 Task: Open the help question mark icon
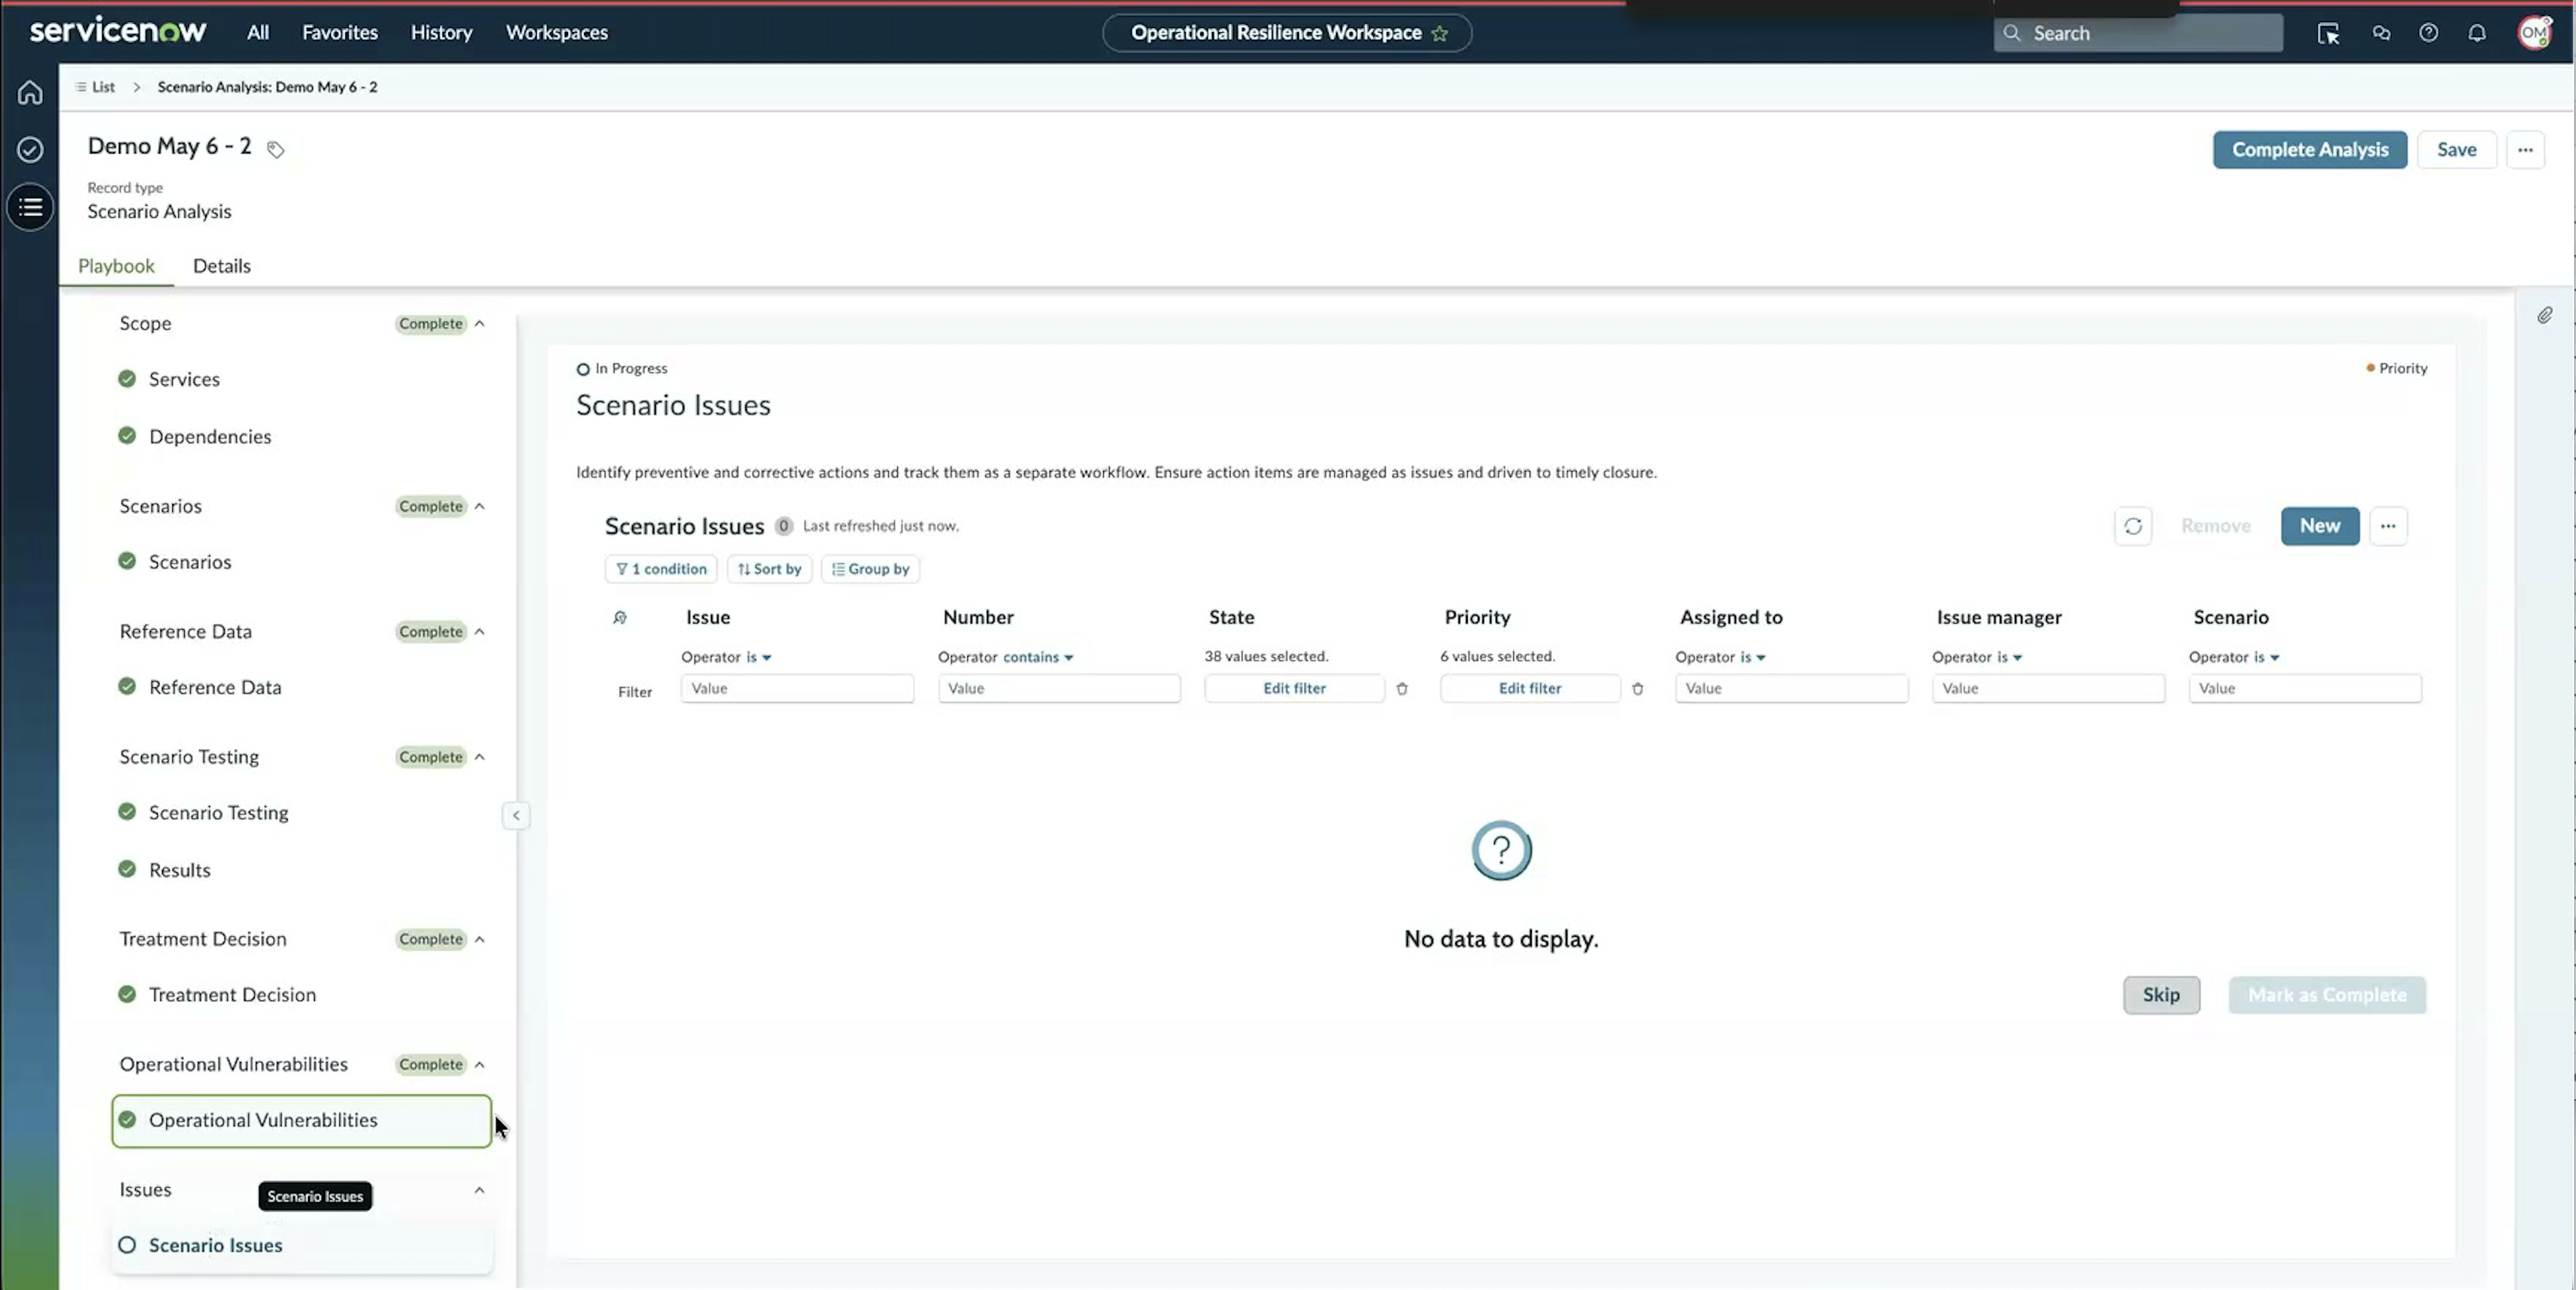click(x=2429, y=33)
